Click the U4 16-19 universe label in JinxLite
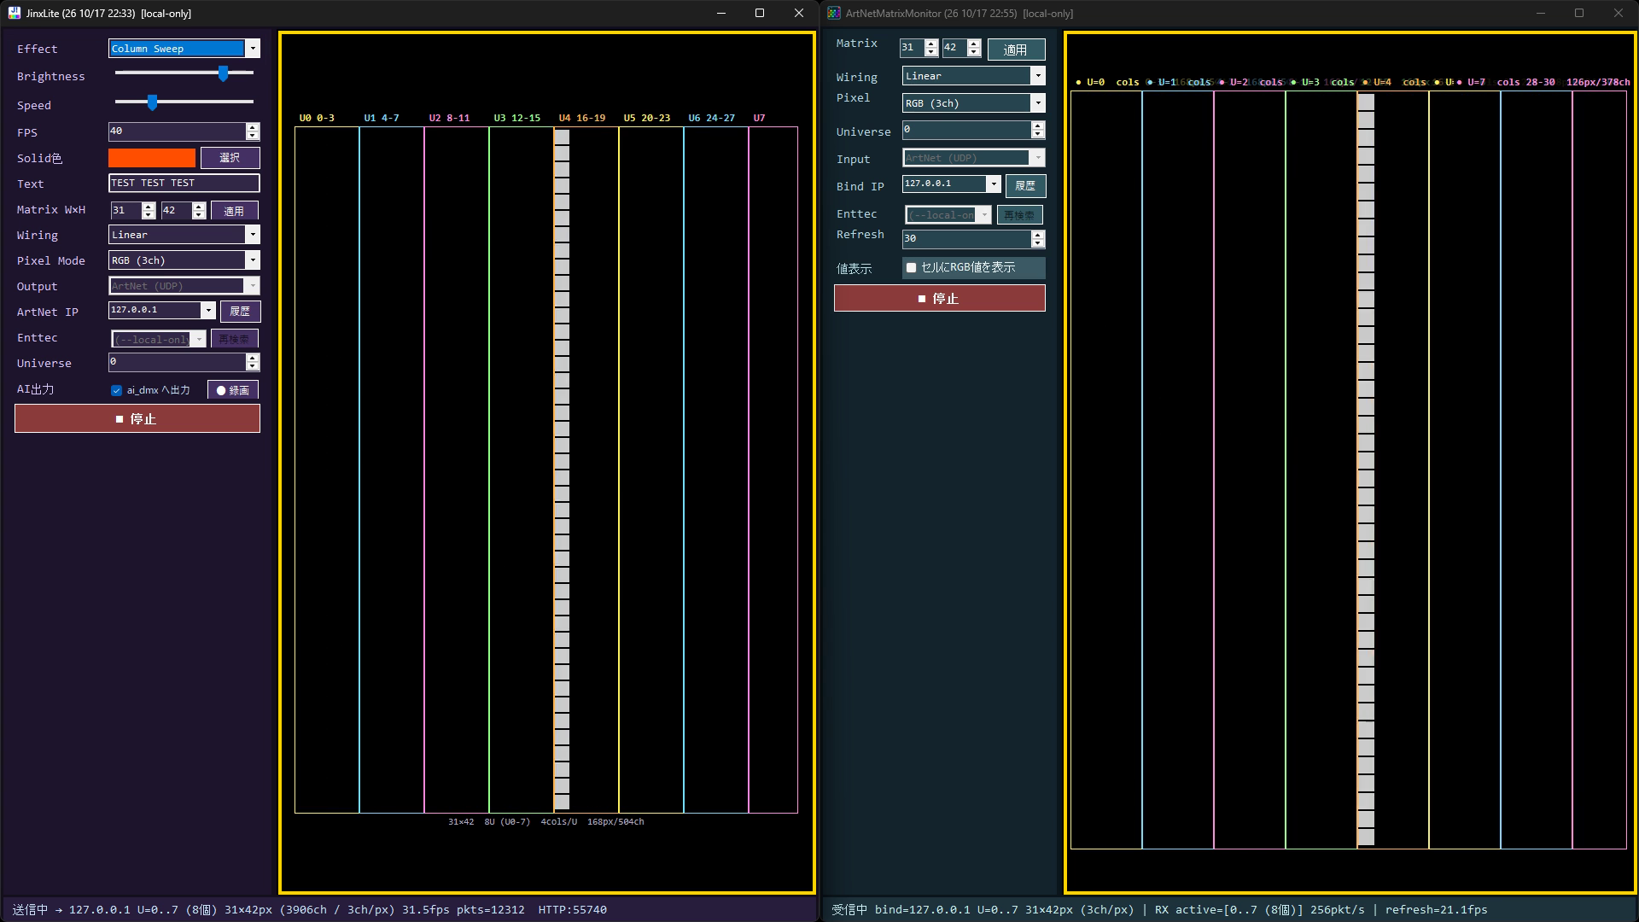The height and width of the screenshot is (922, 1639). pos(582,118)
